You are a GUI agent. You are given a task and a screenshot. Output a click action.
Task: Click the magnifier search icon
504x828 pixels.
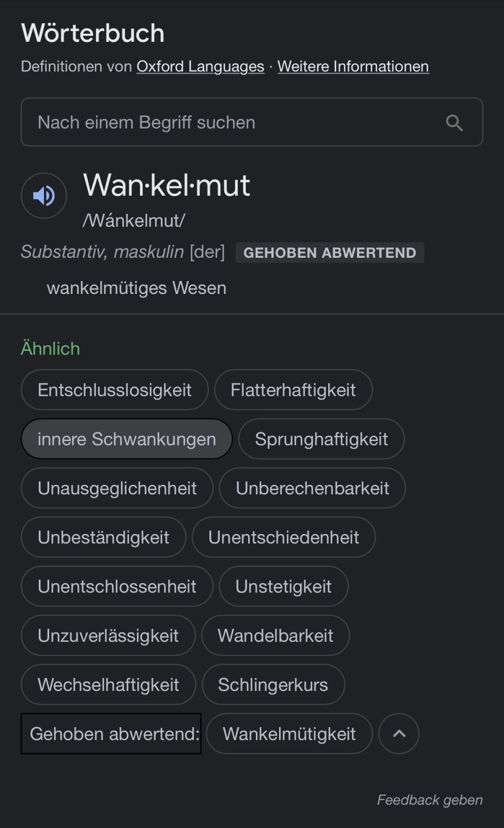click(x=454, y=123)
